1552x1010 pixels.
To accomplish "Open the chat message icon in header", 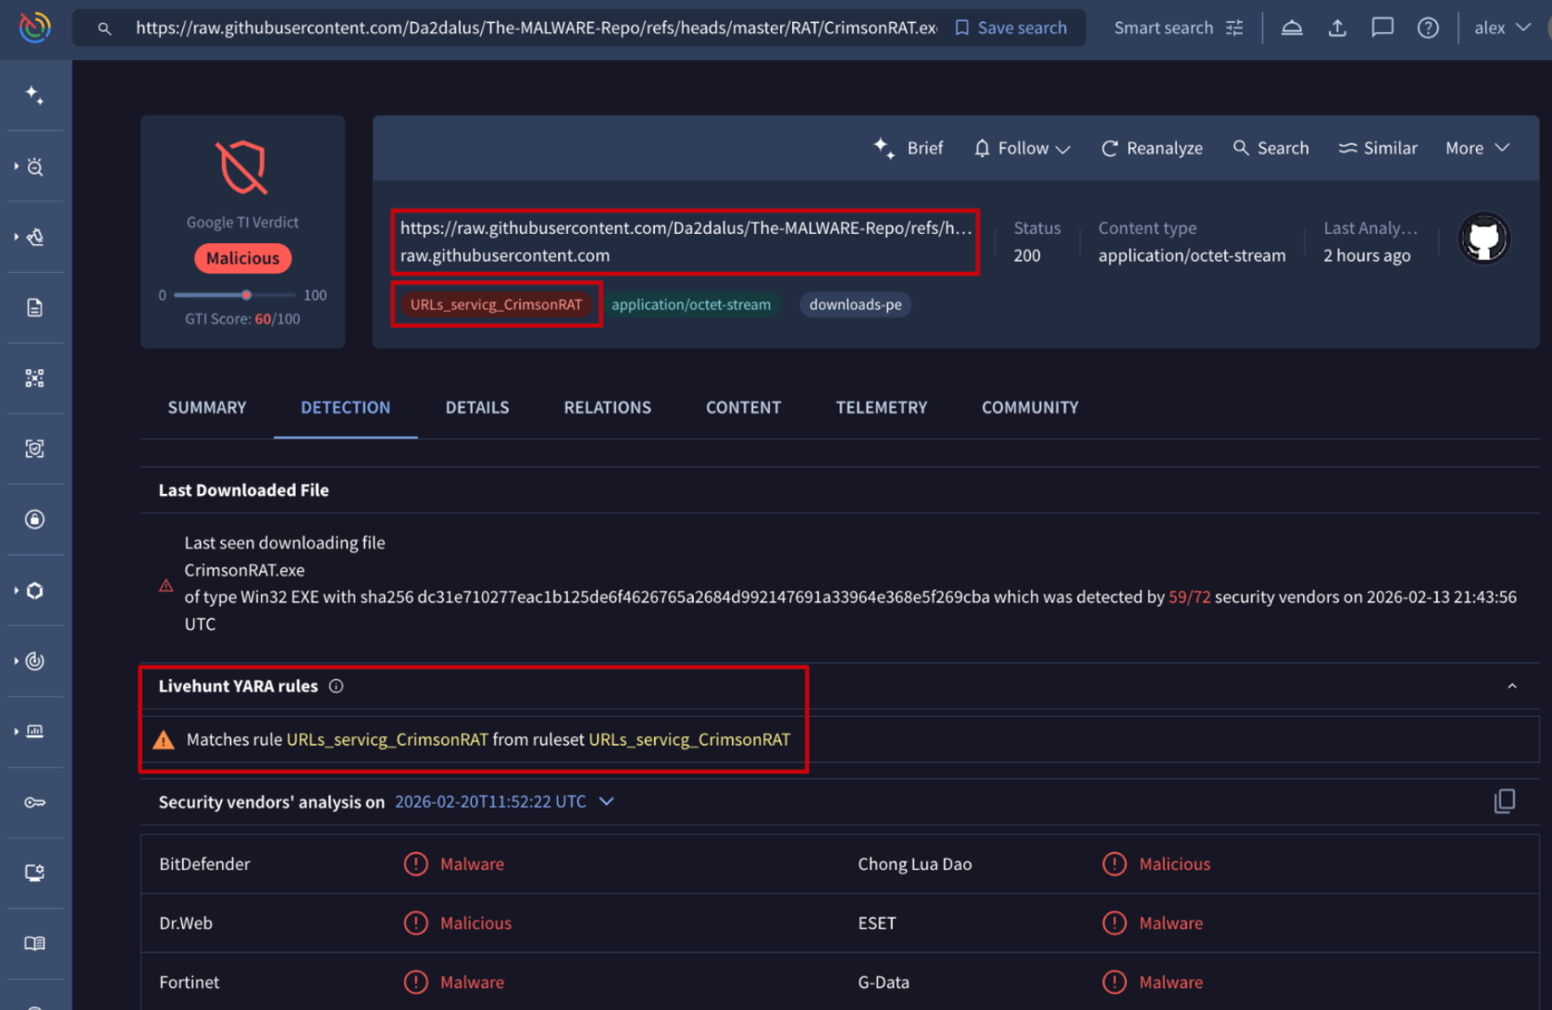I will coord(1383,28).
